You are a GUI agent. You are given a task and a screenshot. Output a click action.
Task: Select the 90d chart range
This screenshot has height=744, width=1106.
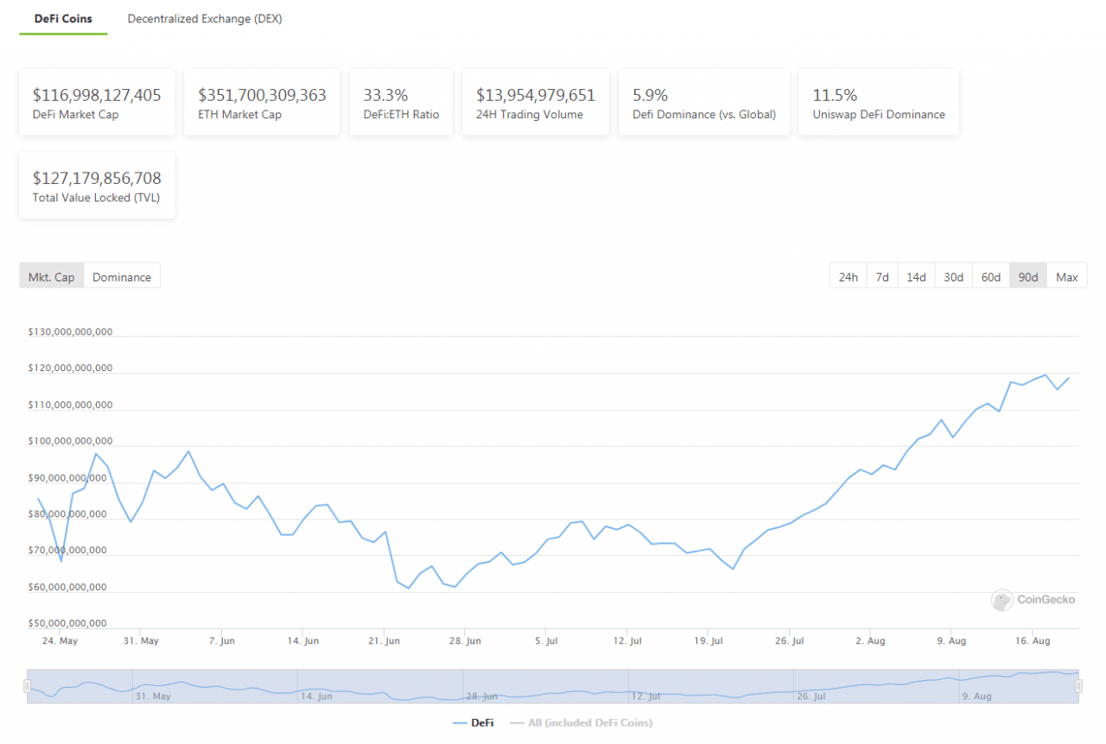[x=1028, y=277]
